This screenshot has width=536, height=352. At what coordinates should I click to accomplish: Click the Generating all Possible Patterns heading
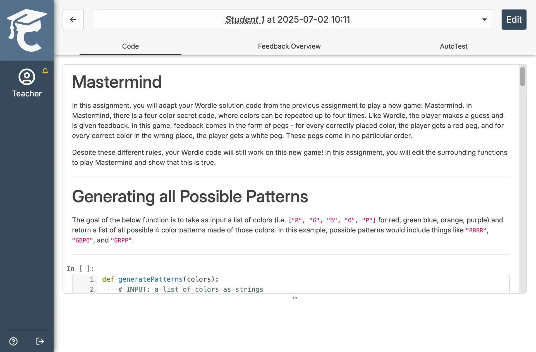pyautogui.click(x=190, y=196)
